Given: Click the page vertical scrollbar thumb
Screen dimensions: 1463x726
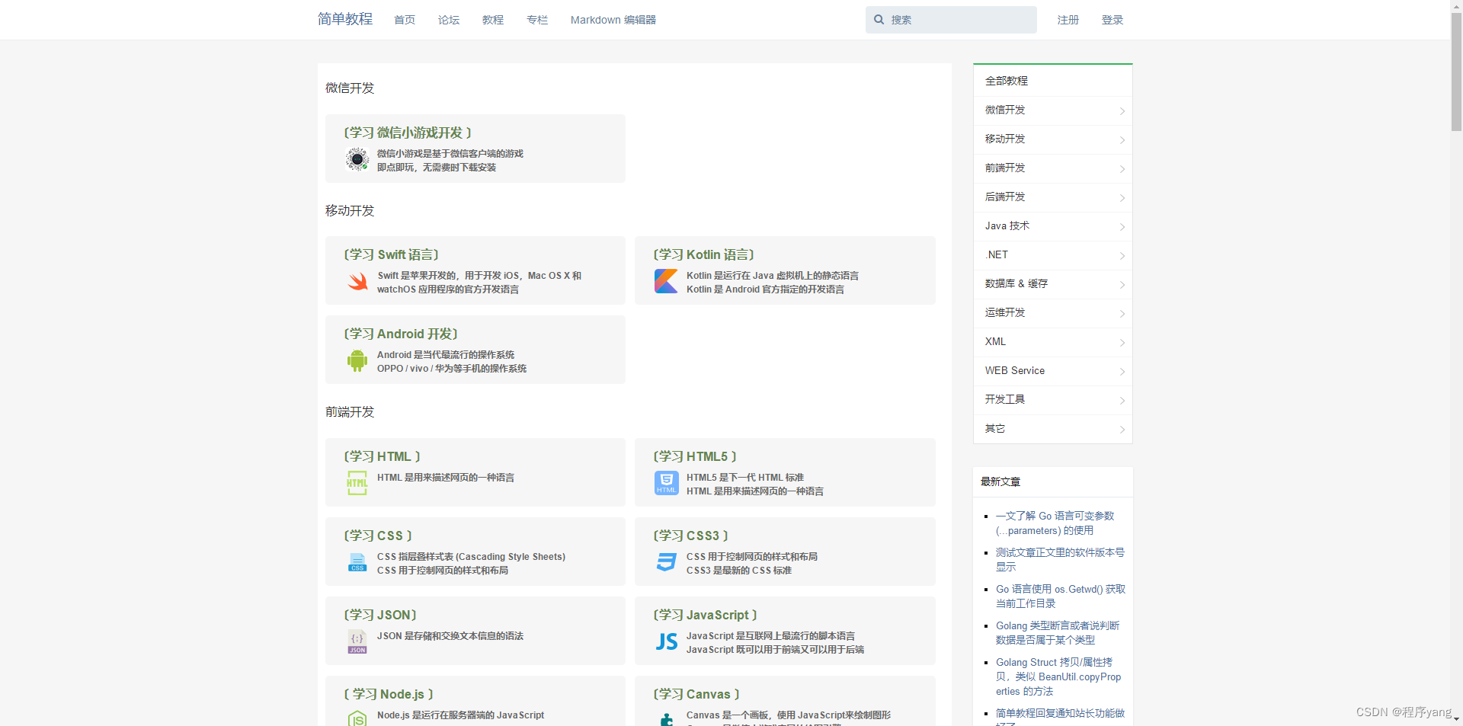Looking at the screenshot, I should (1456, 72).
